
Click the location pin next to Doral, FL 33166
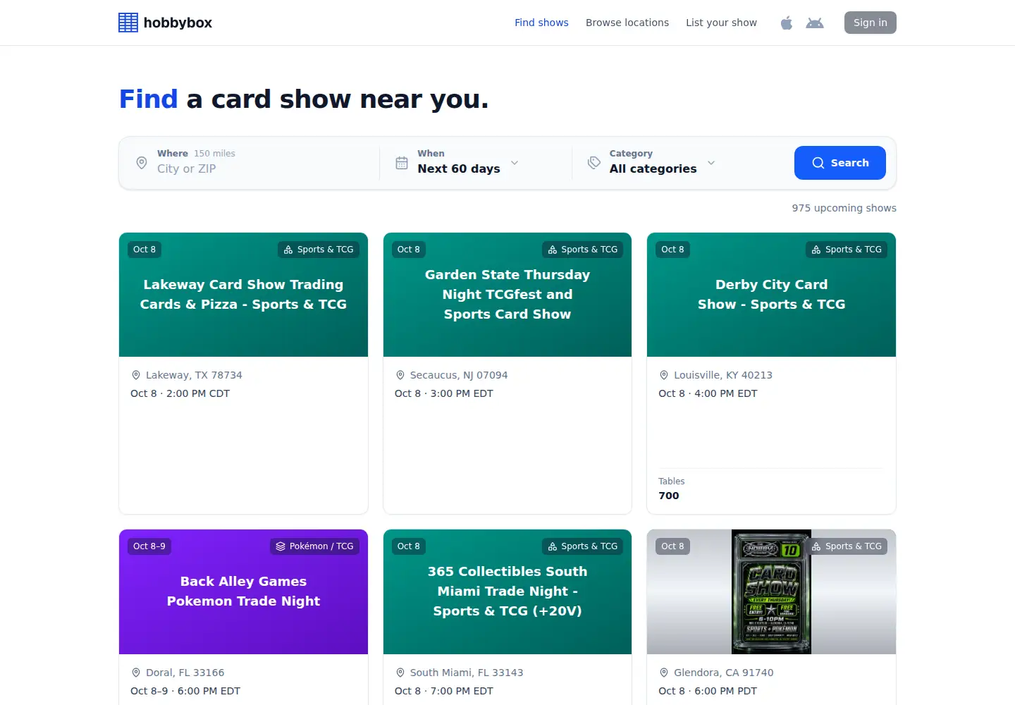136,673
